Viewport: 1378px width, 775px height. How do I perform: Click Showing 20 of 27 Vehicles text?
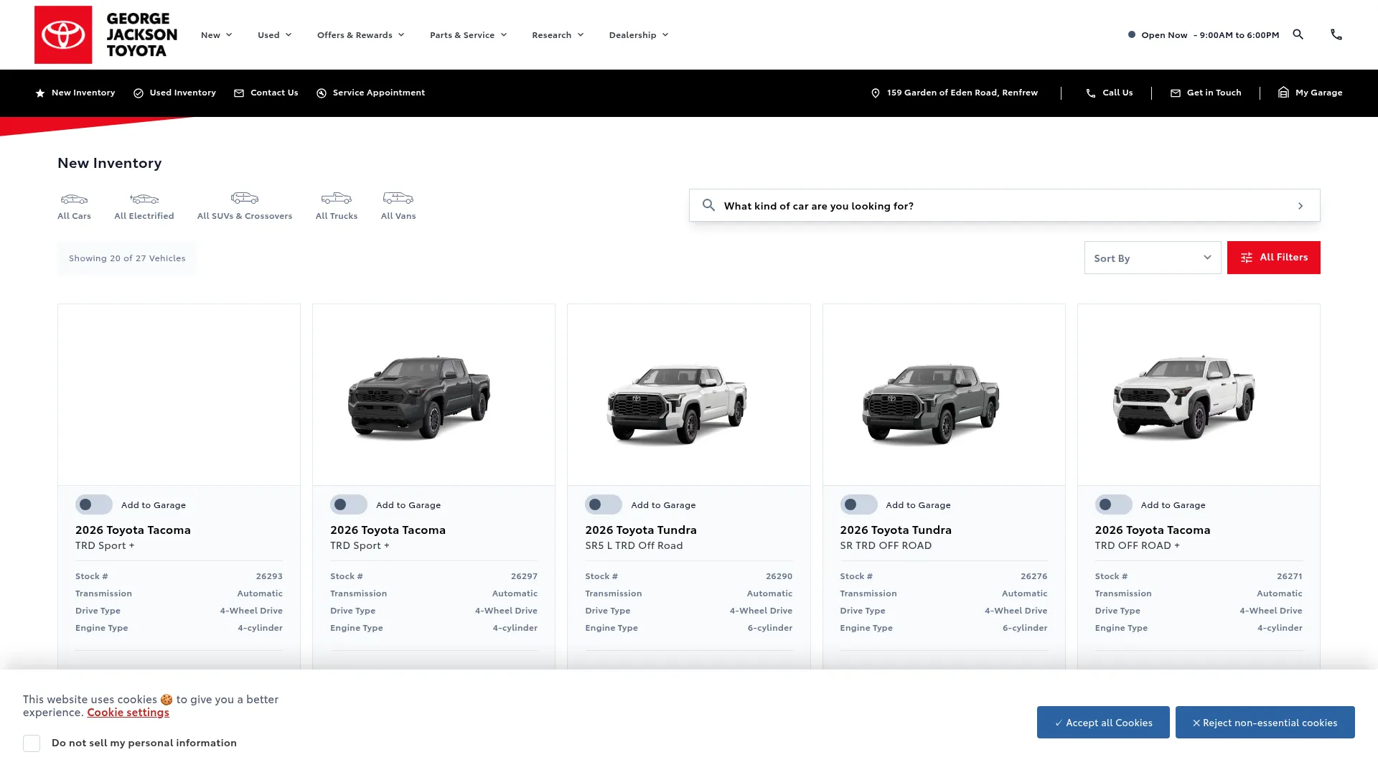tap(127, 258)
